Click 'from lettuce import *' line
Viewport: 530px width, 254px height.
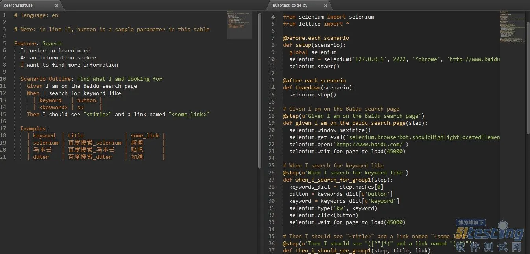tap(316, 24)
